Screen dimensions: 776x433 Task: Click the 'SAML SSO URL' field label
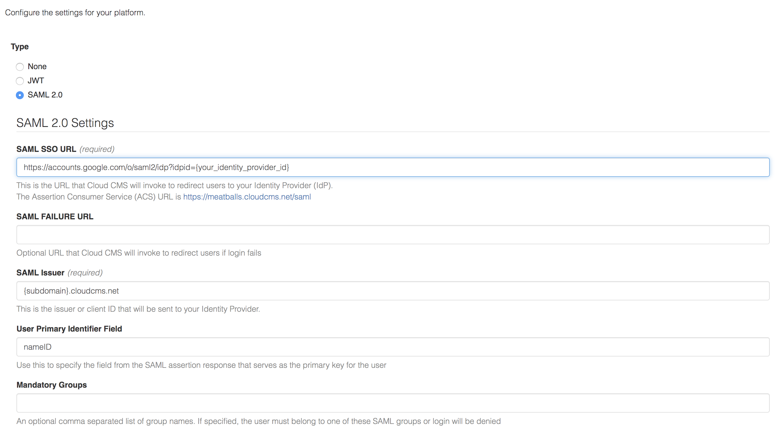46,149
